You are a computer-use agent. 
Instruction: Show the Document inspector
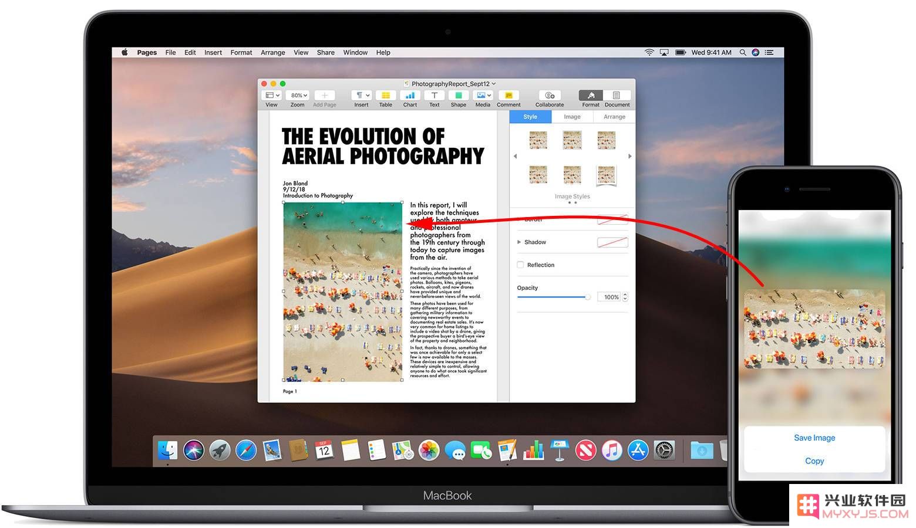click(617, 95)
